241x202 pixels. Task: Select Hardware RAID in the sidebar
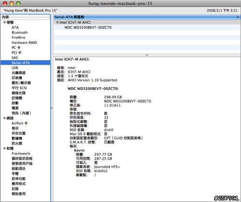[x=24, y=42]
